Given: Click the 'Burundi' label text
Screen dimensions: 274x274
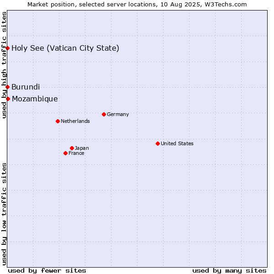Looking at the screenshot, I should pyautogui.click(x=26, y=87).
